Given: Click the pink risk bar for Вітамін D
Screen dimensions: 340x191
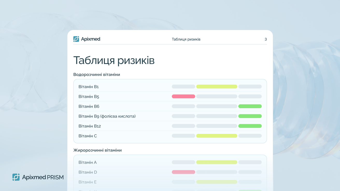Looking at the screenshot, I should tap(183, 172).
